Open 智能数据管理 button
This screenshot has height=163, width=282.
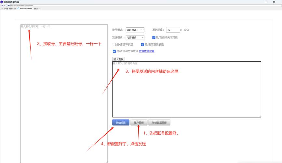(x=159, y=123)
